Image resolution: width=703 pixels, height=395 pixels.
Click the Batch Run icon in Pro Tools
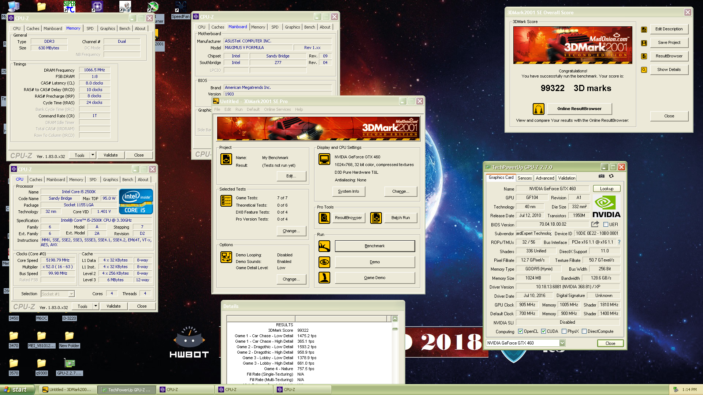(x=376, y=218)
